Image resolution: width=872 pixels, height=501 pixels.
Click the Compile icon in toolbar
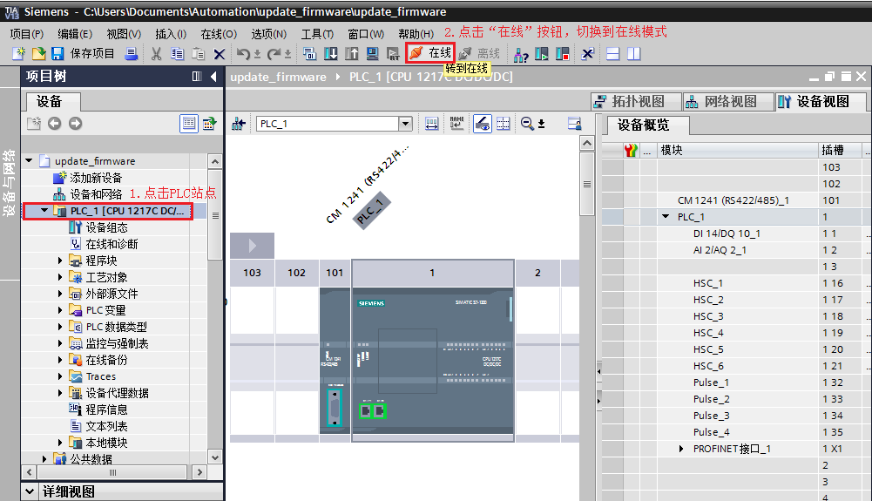point(310,53)
